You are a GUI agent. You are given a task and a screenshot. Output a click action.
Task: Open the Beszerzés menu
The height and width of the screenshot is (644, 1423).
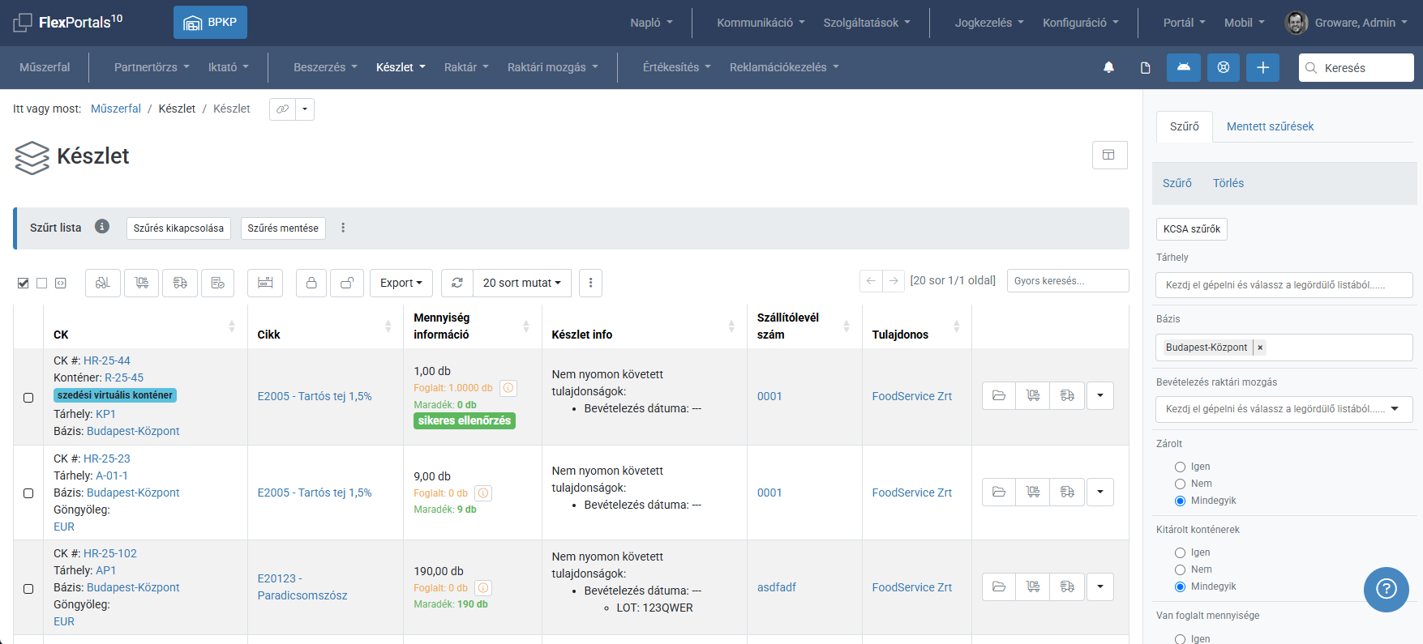(x=325, y=67)
